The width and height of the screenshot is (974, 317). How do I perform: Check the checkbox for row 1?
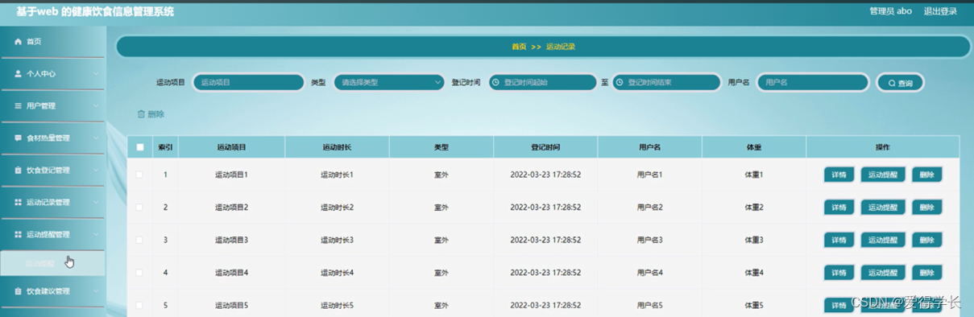[139, 175]
